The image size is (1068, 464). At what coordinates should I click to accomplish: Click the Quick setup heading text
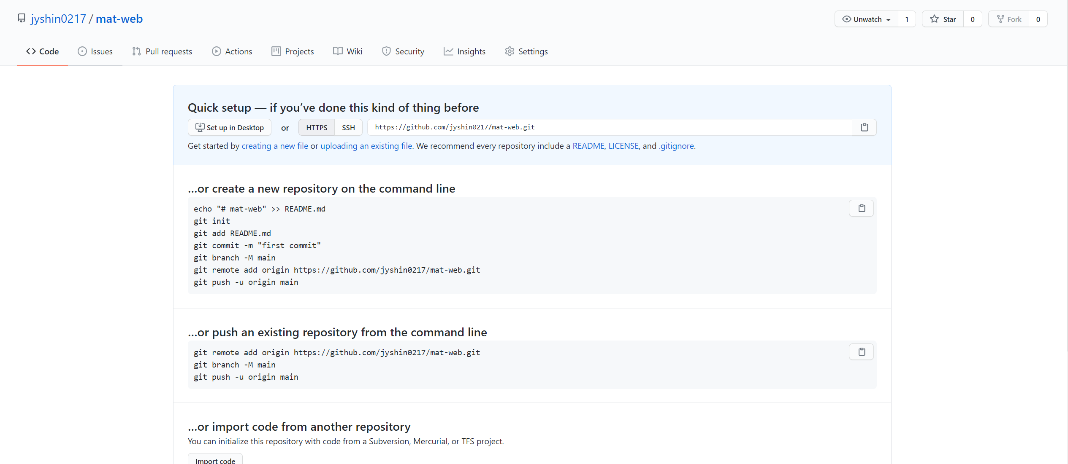(333, 107)
